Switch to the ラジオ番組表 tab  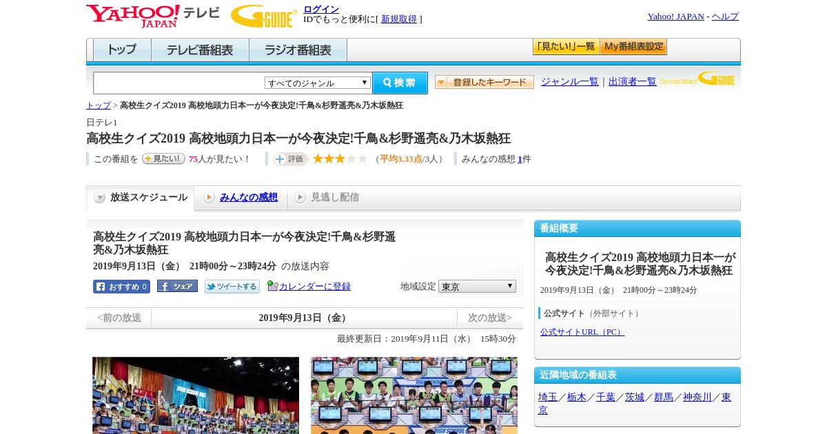coord(298,50)
